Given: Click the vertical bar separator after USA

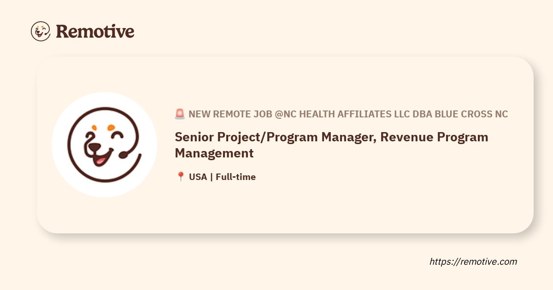Looking at the screenshot, I should click(211, 177).
